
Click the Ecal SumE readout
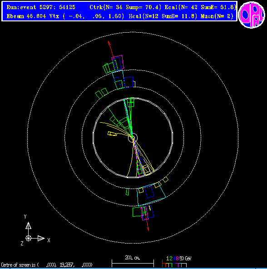click(200, 7)
